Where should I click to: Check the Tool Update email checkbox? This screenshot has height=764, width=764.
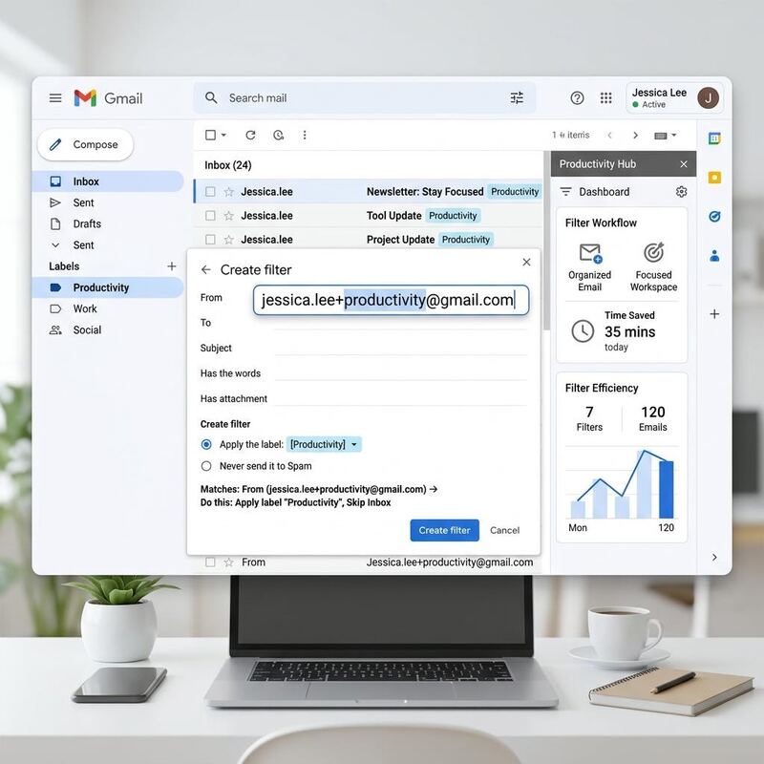point(210,216)
